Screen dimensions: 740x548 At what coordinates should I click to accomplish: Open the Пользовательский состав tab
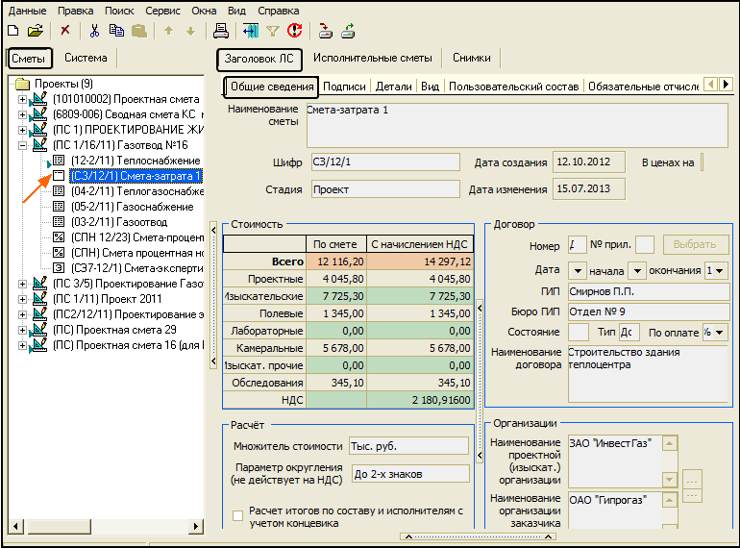point(513,87)
